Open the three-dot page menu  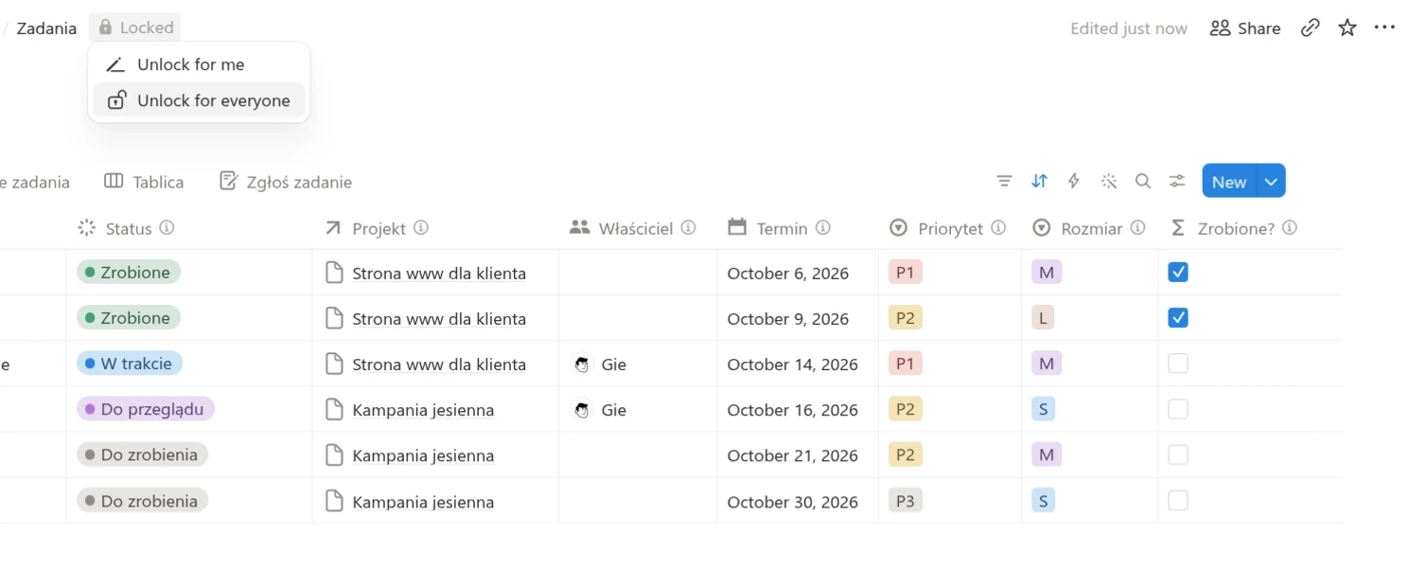pos(1384,27)
